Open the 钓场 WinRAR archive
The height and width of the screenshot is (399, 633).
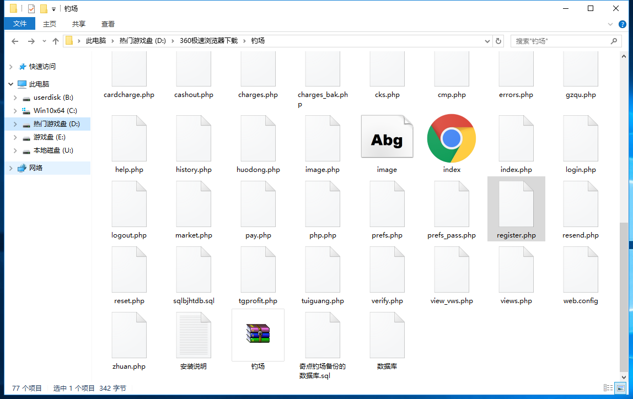coord(258,334)
